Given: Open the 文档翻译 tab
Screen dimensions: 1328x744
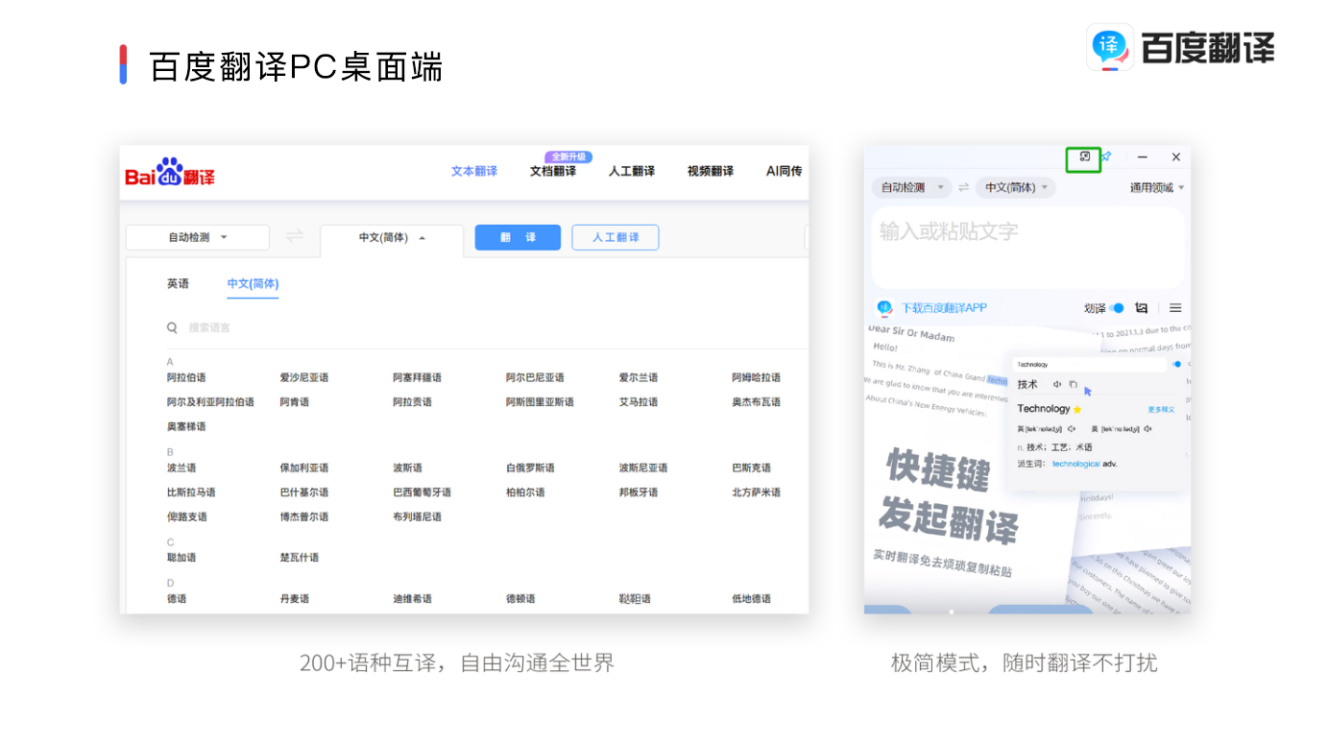Looking at the screenshot, I should pos(553,171).
